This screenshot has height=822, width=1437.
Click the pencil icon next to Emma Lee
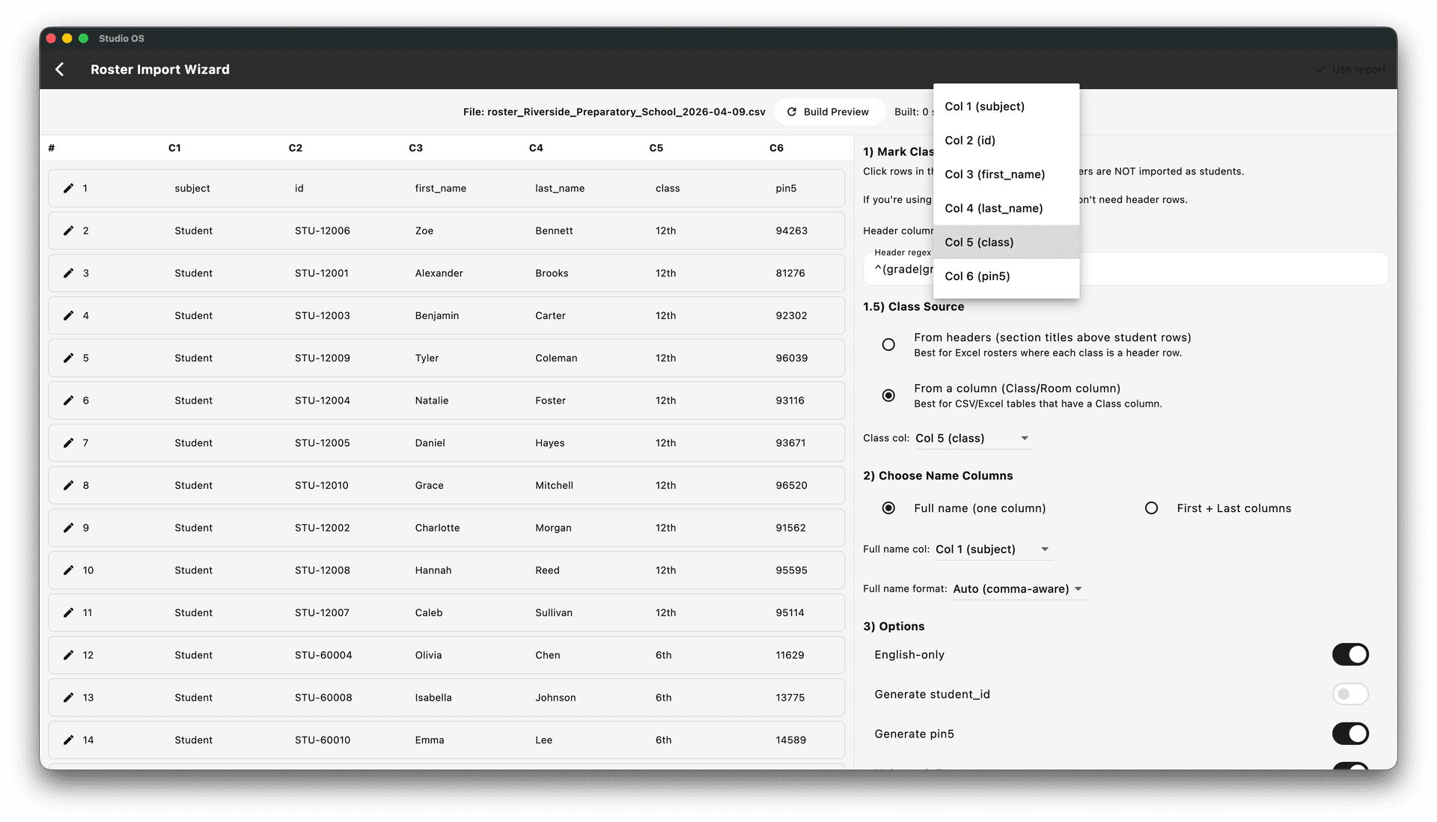click(x=68, y=740)
